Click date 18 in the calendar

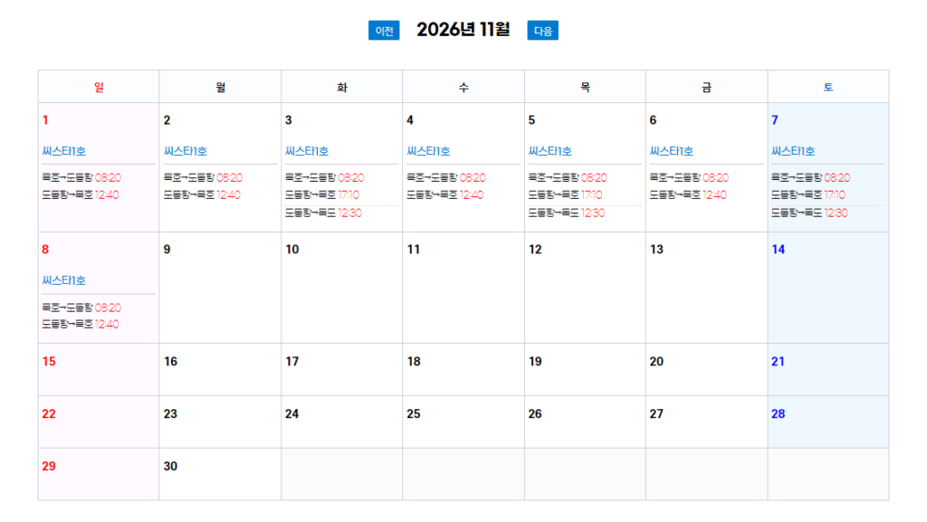click(414, 361)
